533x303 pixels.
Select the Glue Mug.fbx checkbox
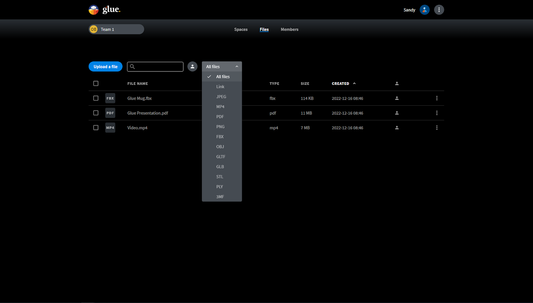(x=96, y=98)
